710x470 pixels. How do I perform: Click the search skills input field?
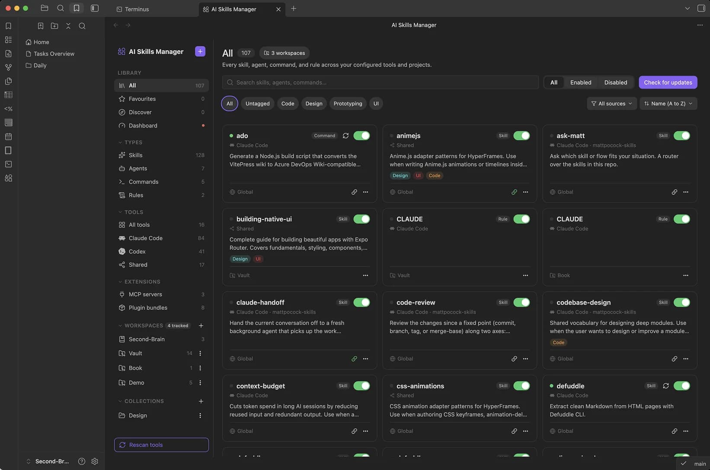381,83
